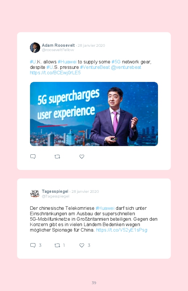This screenshot has height=291, width=188.
Task: Like the Adam Roosevelt tweet
Action: pos(82,157)
